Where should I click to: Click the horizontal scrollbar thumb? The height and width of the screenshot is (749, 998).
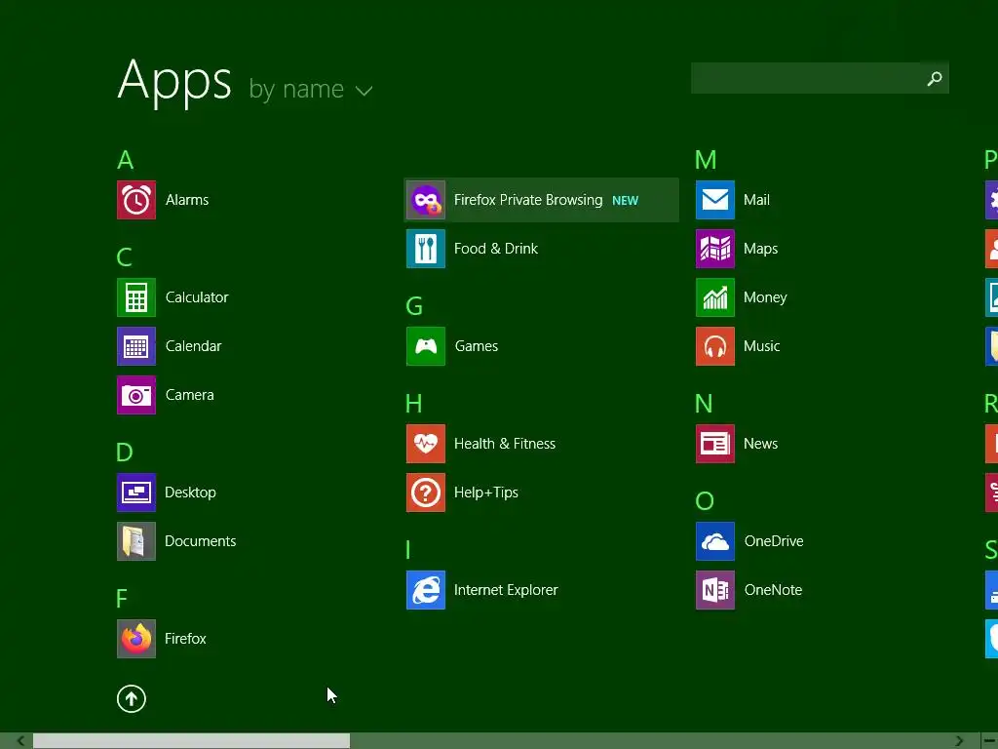[x=192, y=741]
